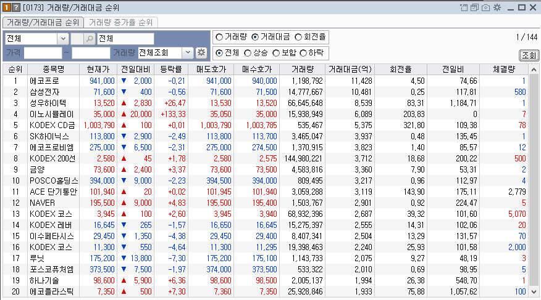Select the 루닛 stock name
The image size is (541, 300).
37,258
